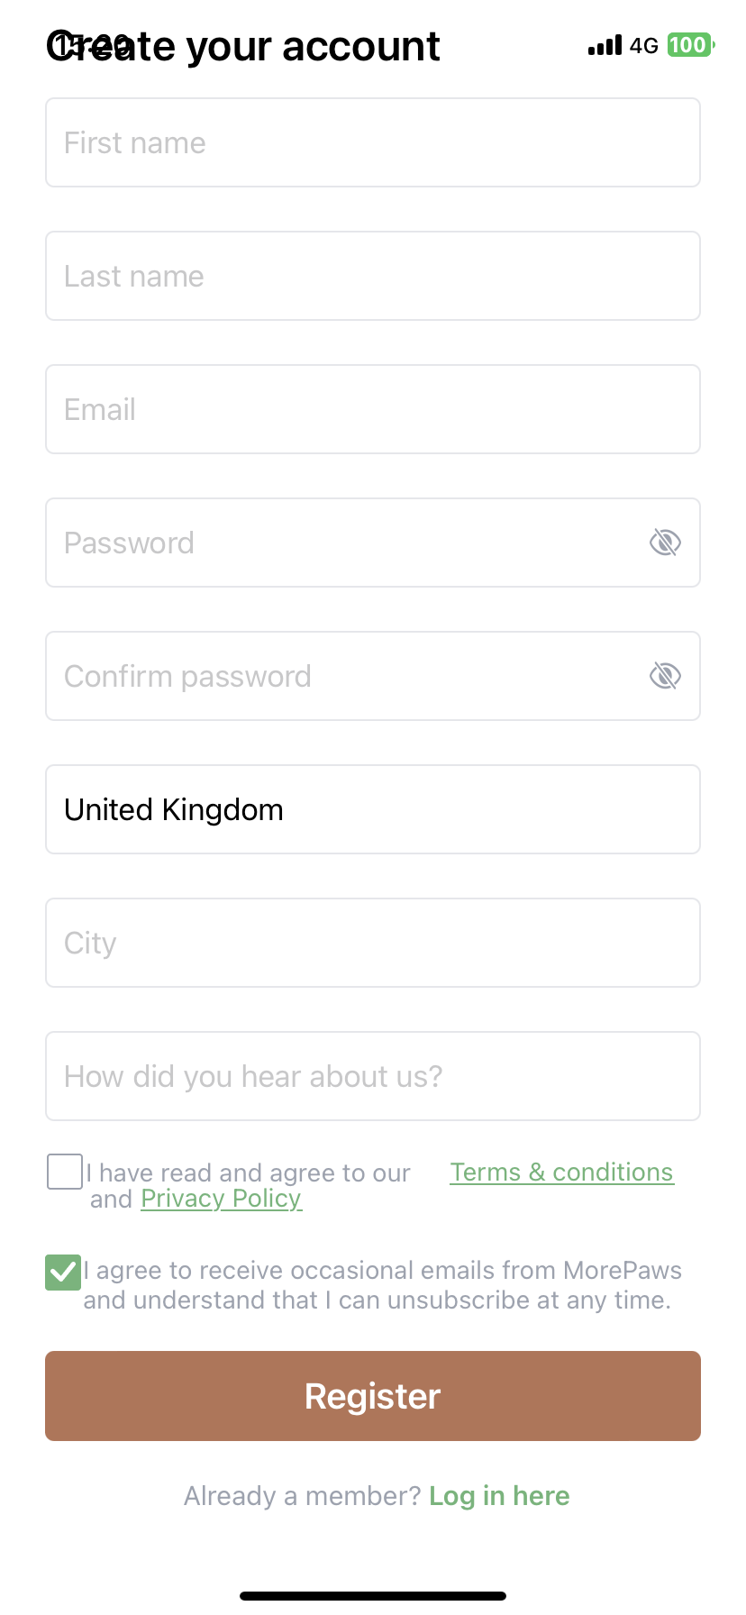Select the City input field

coord(373,943)
